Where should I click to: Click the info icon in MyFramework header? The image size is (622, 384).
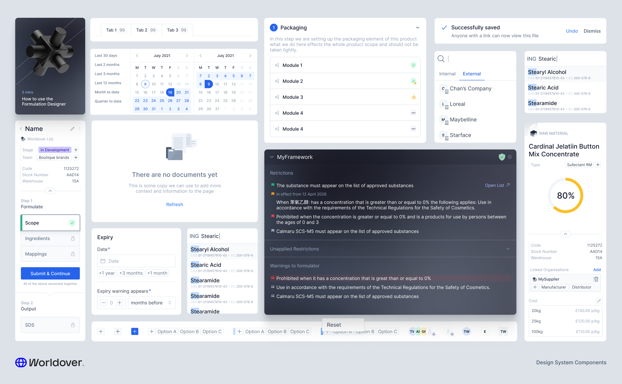(x=510, y=157)
